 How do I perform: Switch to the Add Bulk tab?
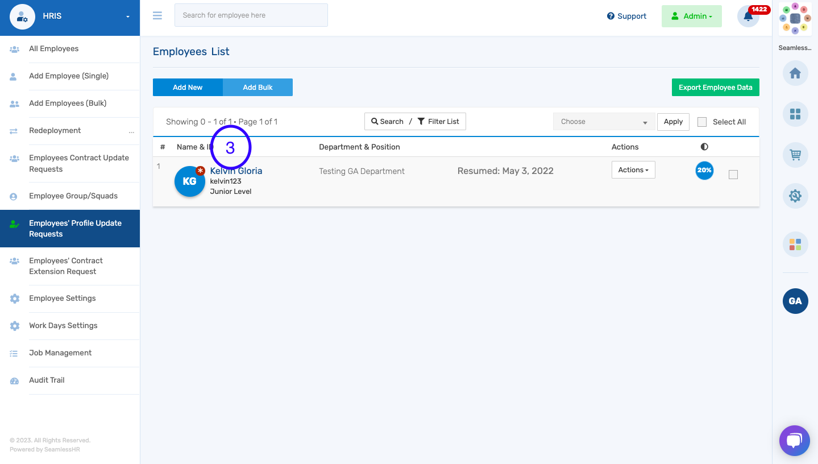point(258,87)
